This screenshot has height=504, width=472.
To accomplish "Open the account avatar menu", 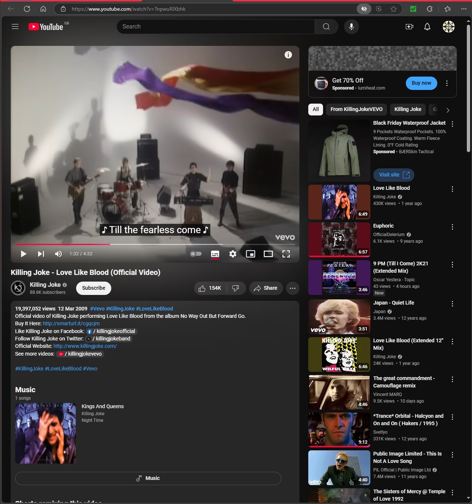I will pos(449,27).
